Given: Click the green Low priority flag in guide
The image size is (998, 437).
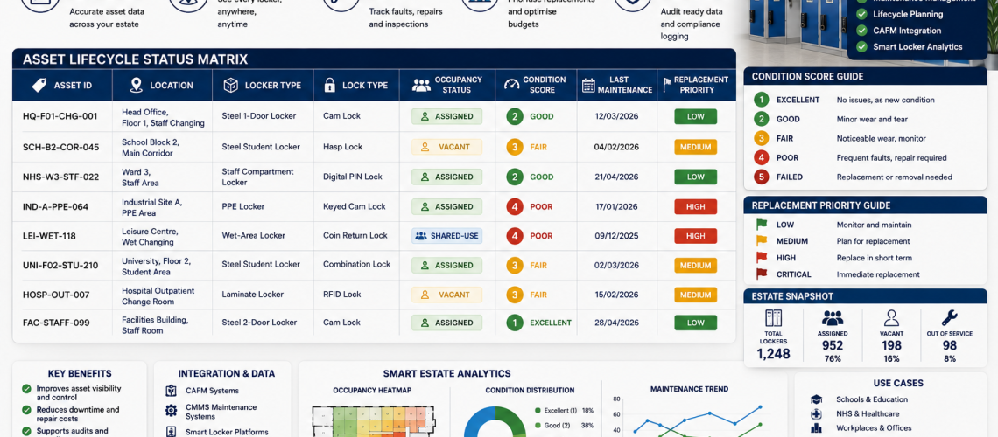Looking at the screenshot, I should (x=762, y=225).
